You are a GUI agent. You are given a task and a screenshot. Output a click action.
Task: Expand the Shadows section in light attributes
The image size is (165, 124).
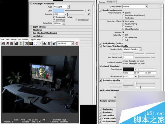click(31, 30)
